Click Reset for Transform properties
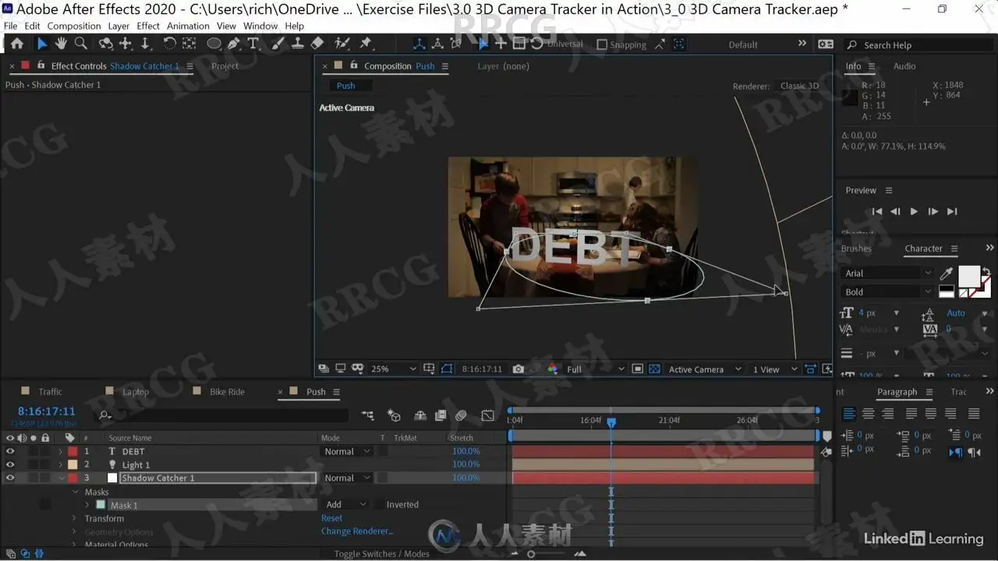 [331, 518]
